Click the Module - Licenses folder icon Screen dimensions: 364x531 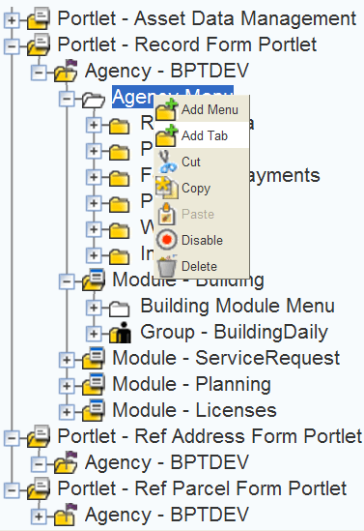coord(94,410)
